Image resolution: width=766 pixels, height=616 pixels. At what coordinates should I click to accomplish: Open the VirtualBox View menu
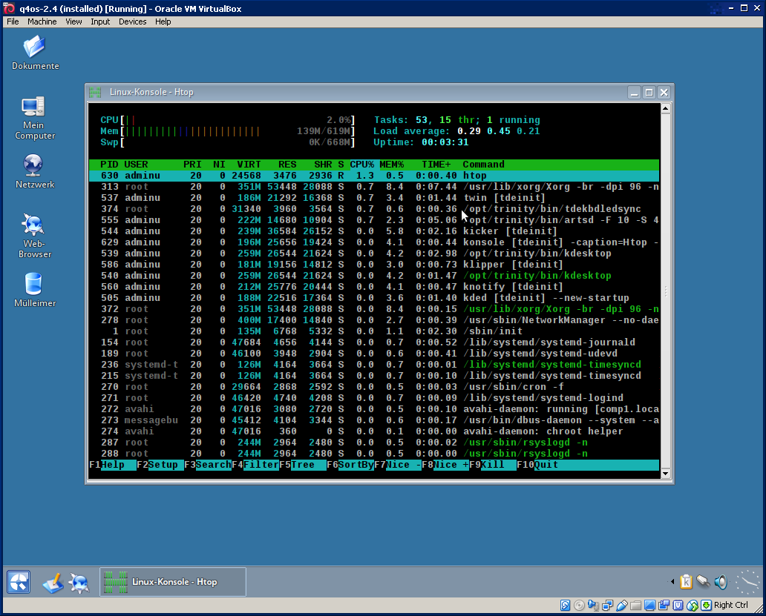click(x=73, y=21)
